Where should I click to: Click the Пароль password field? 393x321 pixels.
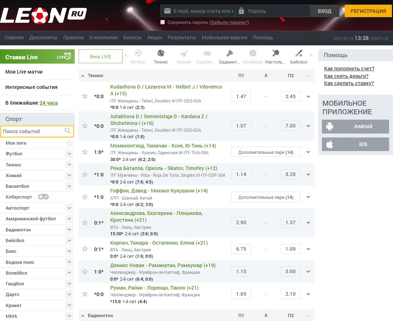coord(273,11)
